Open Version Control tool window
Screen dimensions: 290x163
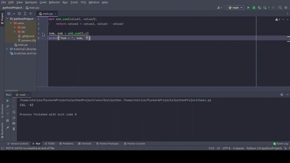pos(18,144)
